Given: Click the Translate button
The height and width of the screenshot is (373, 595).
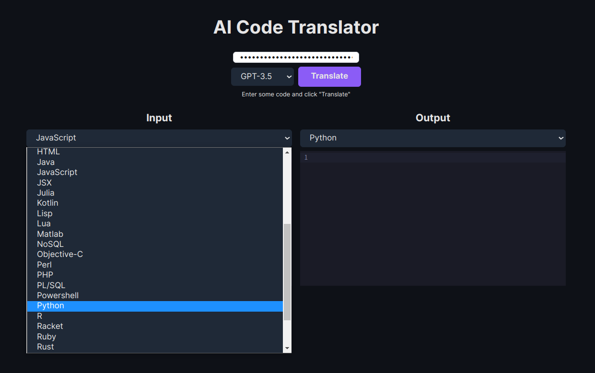Looking at the screenshot, I should (x=329, y=76).
